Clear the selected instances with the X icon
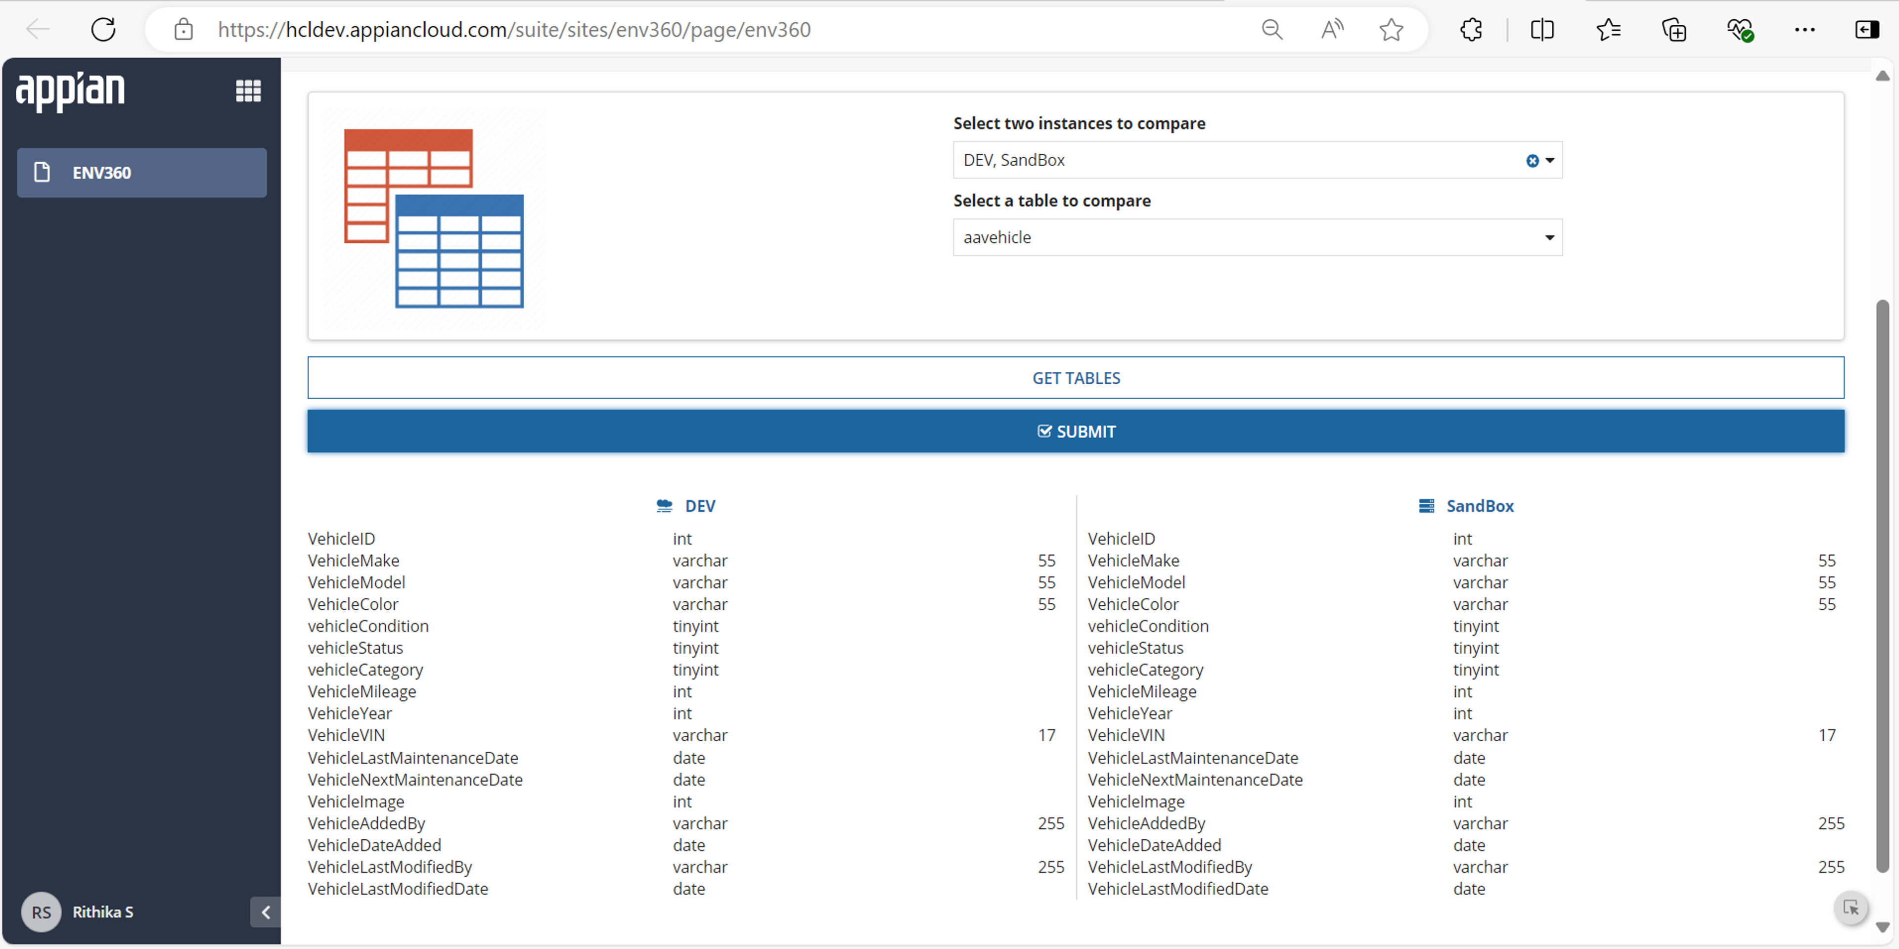 (x=1532, y=160)
